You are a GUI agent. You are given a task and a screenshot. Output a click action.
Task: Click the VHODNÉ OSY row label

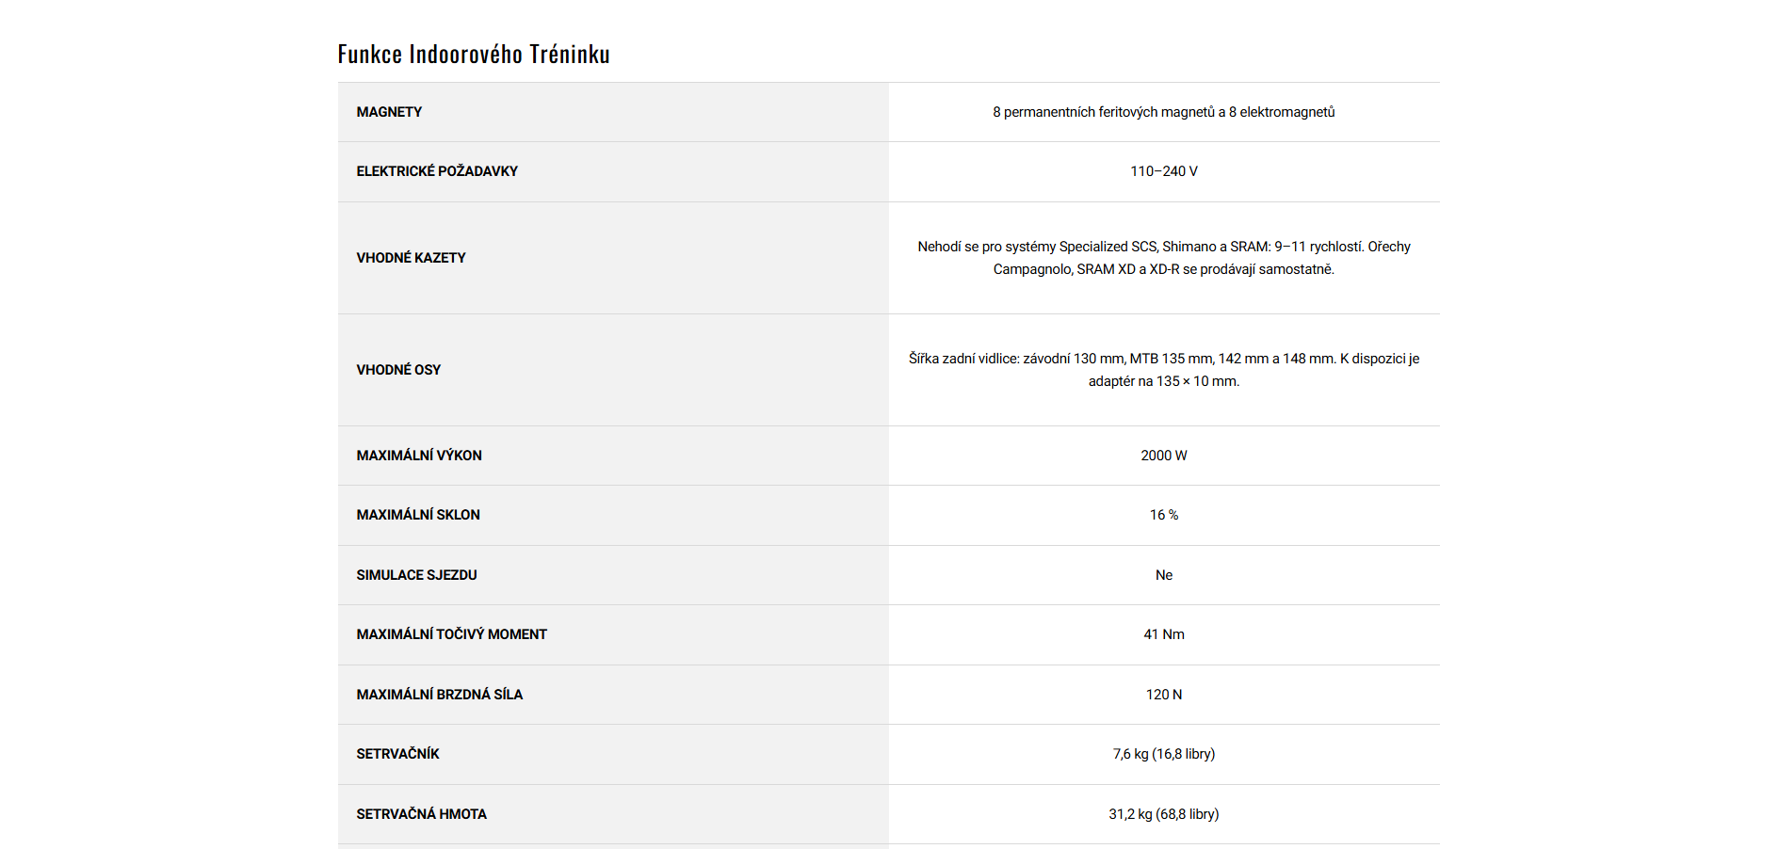pos(398,370)
